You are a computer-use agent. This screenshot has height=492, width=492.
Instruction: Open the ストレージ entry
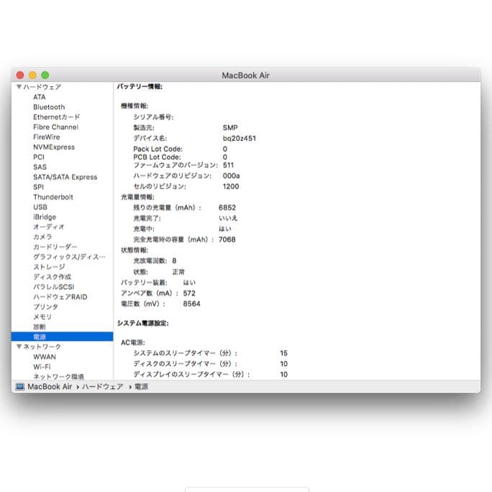49,267
